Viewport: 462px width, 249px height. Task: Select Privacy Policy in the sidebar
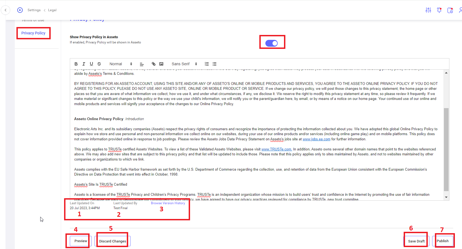33,33
